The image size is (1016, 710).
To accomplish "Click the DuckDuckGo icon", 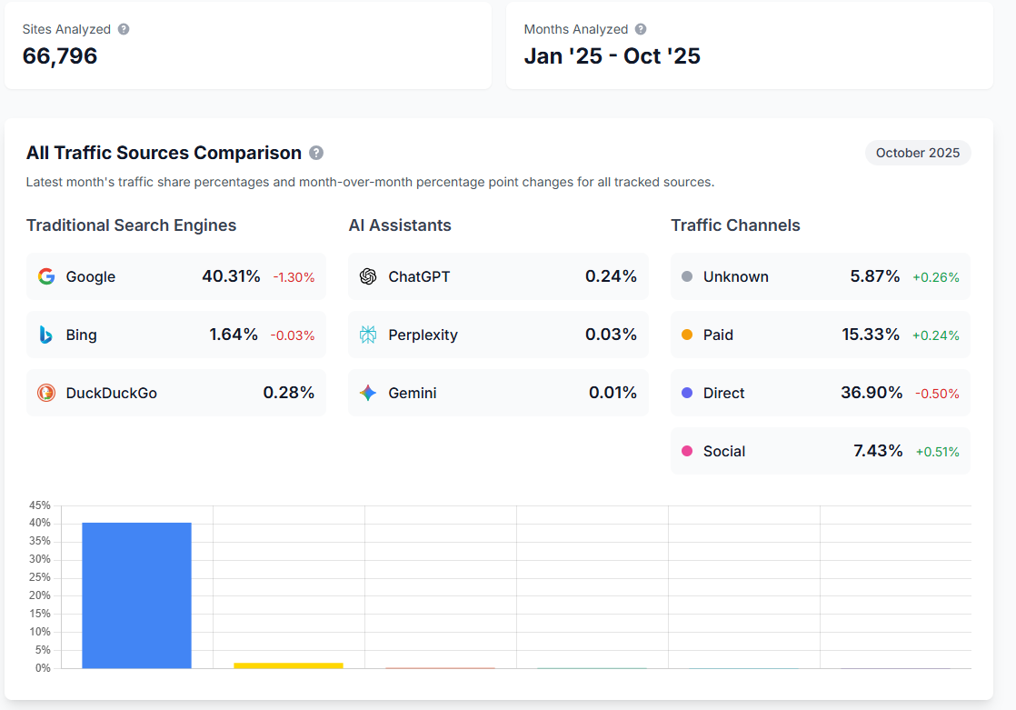I will coord(46,393).
